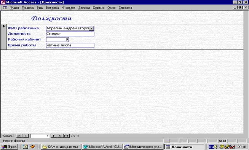Click the Рабочий кабинет field with 9
Viewport: 249px width, 150px height.
pyautogui.click(x=57, y=40)
